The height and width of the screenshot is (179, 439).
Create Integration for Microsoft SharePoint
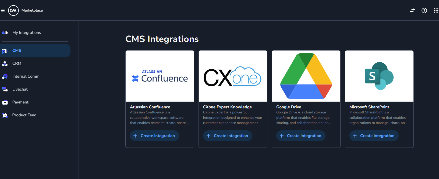pos(374,136)
